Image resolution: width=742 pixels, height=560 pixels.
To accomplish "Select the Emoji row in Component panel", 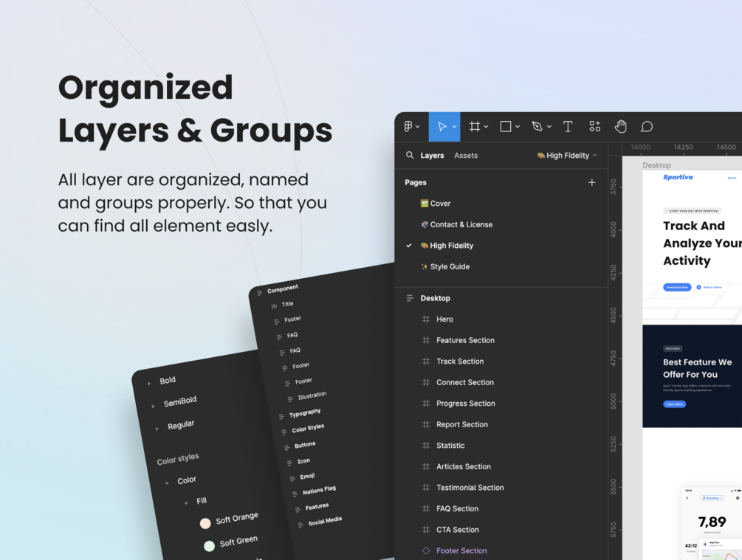I will pyautogui.click(x=307, y=477).
